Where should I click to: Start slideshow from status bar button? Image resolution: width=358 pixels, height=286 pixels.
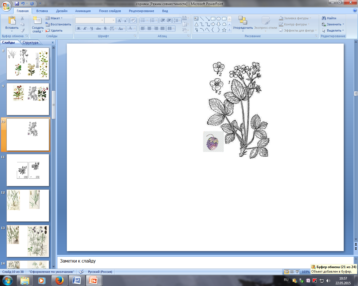pyautogui.click(x=297, y=272)
